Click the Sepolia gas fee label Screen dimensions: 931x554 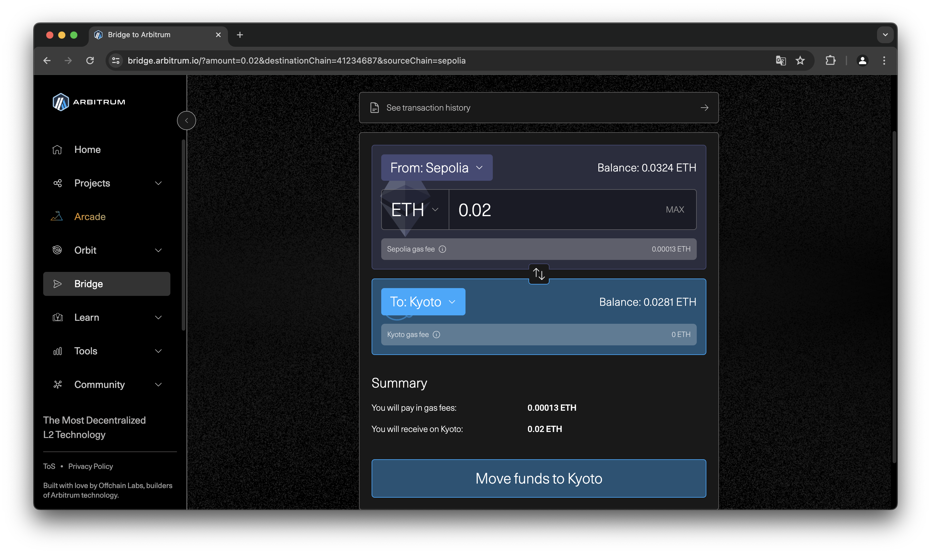coord(411,249)
